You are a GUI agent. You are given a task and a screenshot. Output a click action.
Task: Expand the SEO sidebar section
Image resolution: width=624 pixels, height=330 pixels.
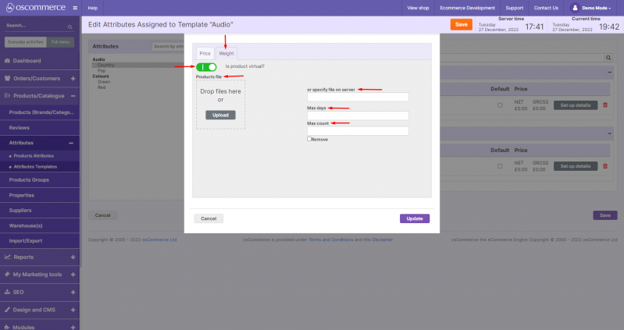pyautogui.click(x=73, y=292)
